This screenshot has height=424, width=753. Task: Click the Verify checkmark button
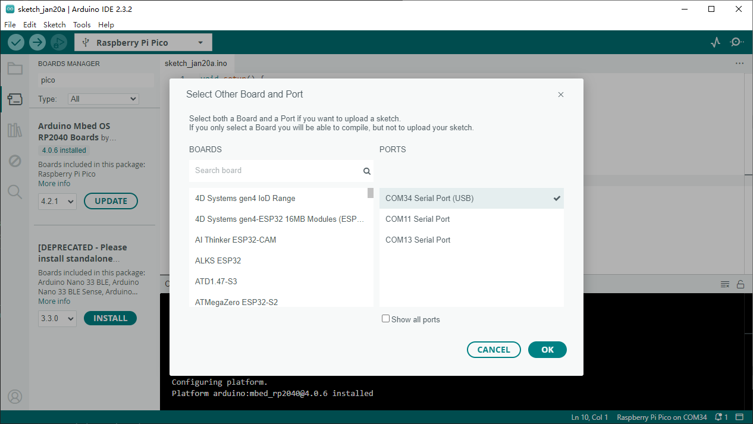click(x=16, y=42)
